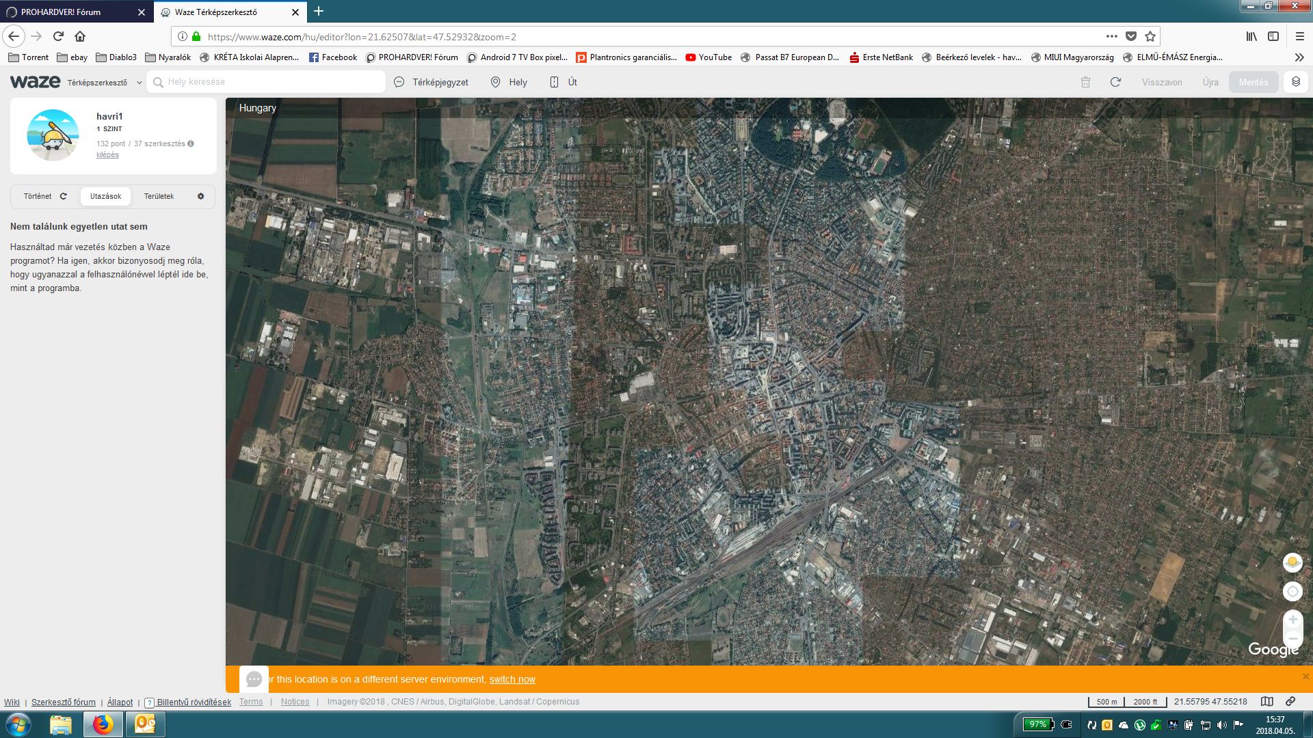Viewport: 1313px width, 738px height.
Task: Click the switch now link
Action: [x=512, y=679]
